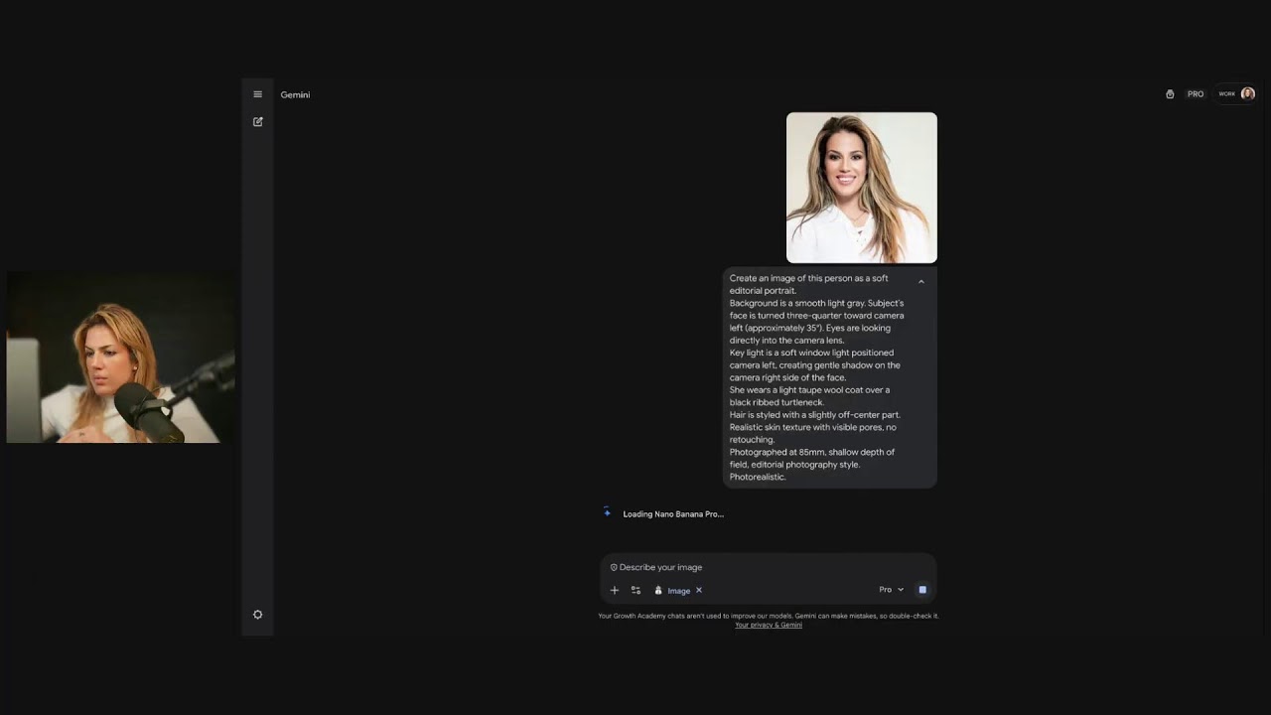Start a new chat with the compose icon
Image resolution: width=1271 pixels, height=715 pixels.
[258, 121]
